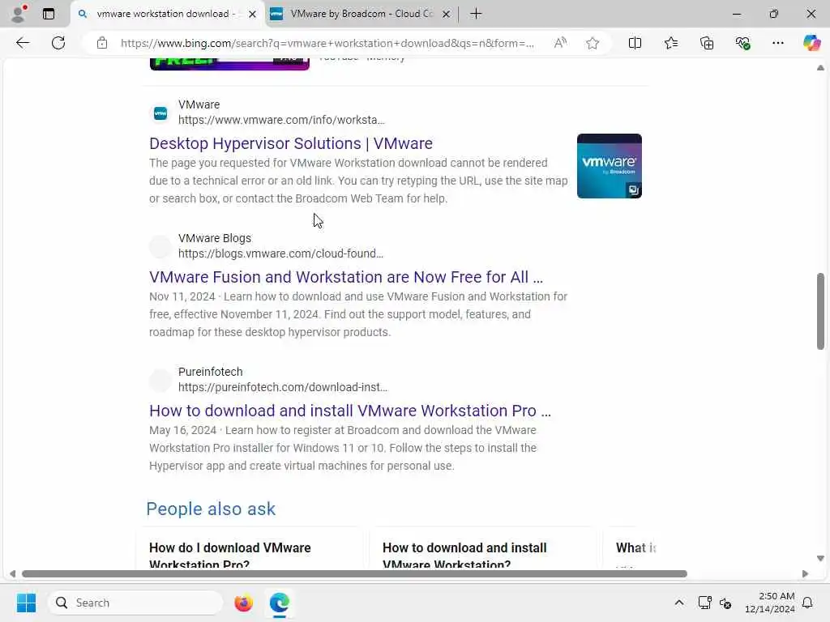Click the VMware Blogs site name
Viewport: 830px width, 622px height.
214,239
